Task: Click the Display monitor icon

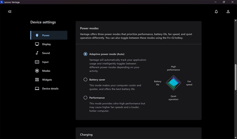Action: pyautogui.click(x=37, y=44)
